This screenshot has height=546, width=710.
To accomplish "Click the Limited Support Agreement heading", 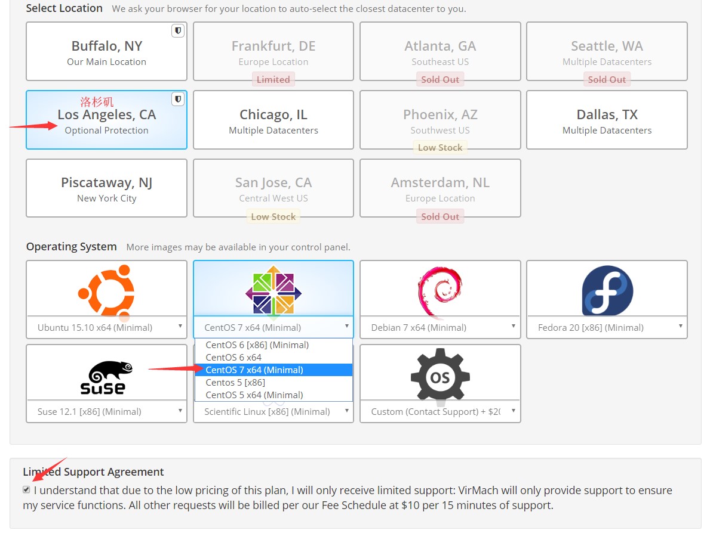I will 93,471.
